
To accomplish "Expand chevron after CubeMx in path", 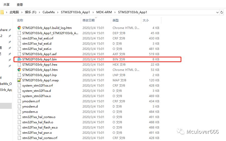I will pyautogui.click(x=58, y=12).
